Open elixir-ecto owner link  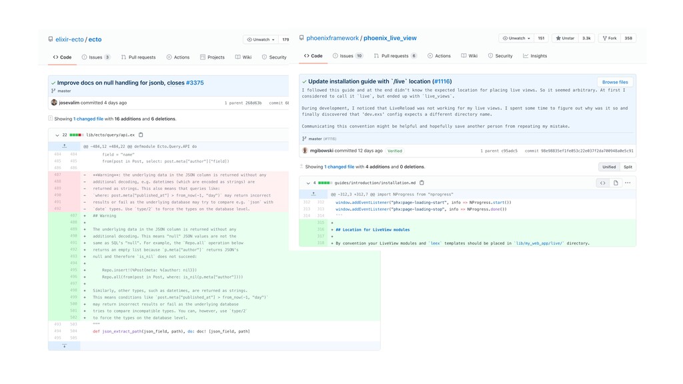click(69, 39)
